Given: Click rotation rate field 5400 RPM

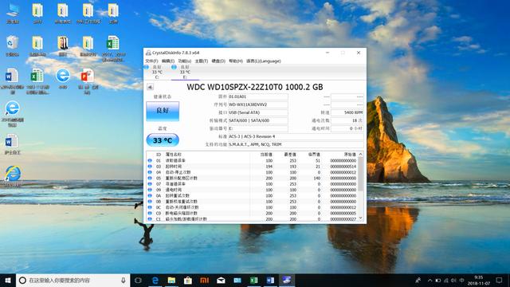Looking at the screenshot, I should [x=347, y=112].
